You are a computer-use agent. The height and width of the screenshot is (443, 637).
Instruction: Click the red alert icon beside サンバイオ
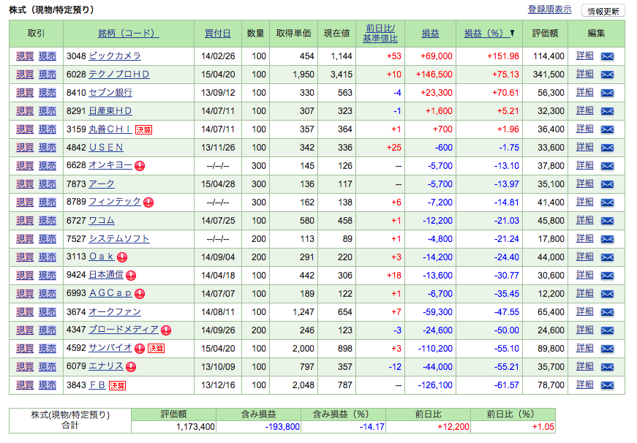coord(140,349)
